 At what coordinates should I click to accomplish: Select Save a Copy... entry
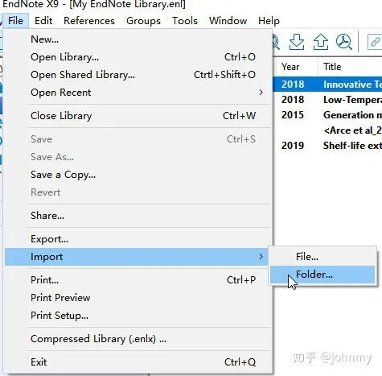[x=138, y=175]
